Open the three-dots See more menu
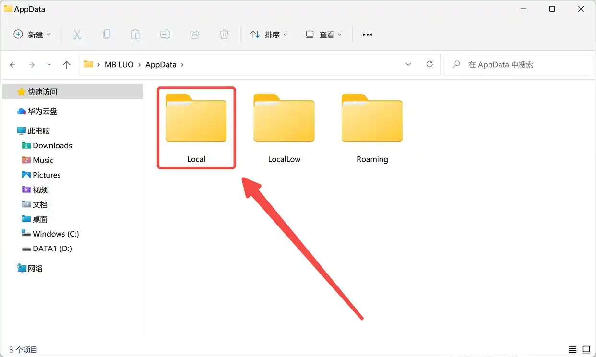 (x=368, y=35)
